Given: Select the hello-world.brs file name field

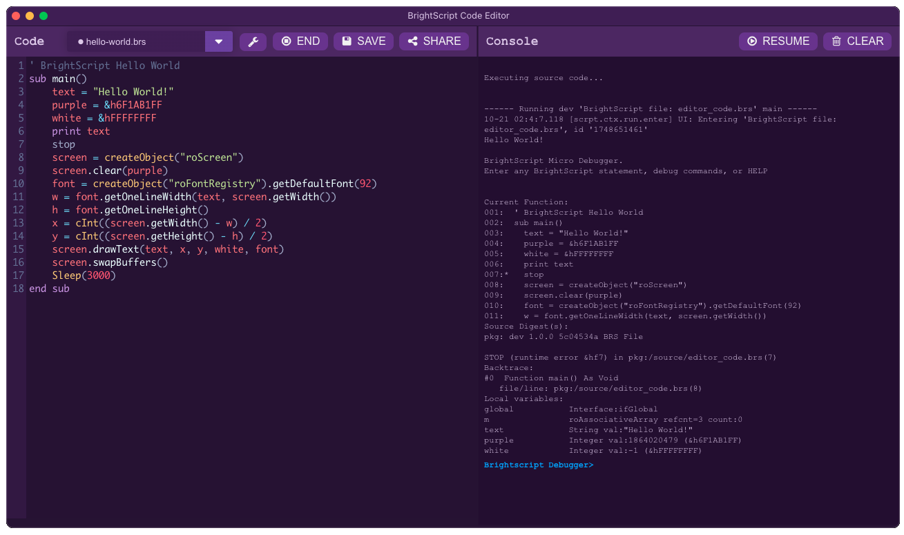Looking at the screenshot, I should [137, 41].
